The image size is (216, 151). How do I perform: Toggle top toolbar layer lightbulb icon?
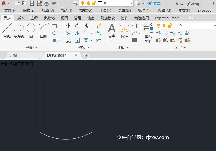point(83,3)
